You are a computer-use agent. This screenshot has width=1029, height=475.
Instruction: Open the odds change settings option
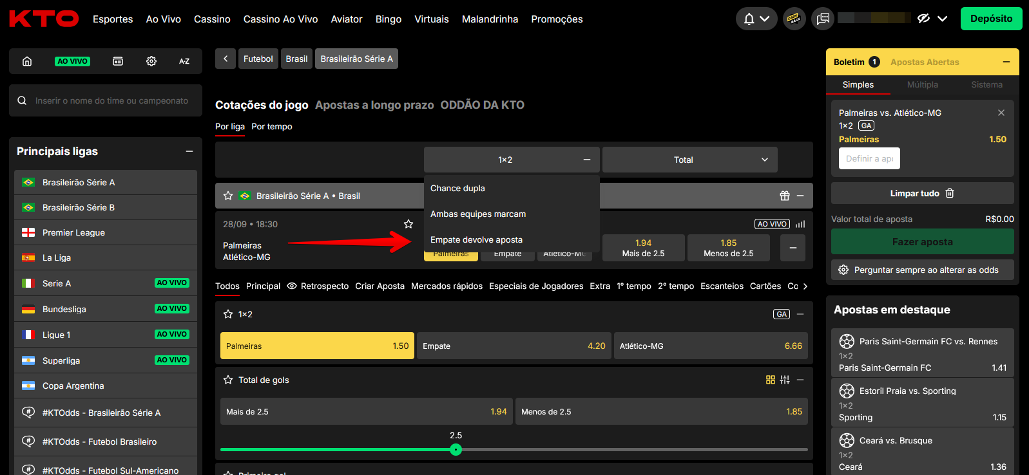click(x=923, y=270)
